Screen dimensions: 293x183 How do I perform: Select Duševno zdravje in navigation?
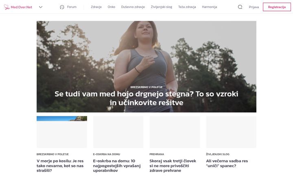pyautogui.click(x=133, y=7)
